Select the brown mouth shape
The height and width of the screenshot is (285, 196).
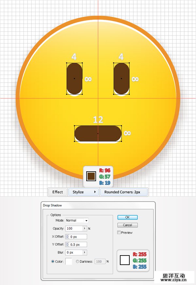(98, 134)
